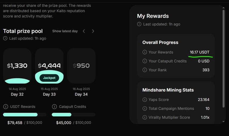Open the Day 33 card showing $4,444
Viewport: 229px width, 136px height.
[49, 66]
